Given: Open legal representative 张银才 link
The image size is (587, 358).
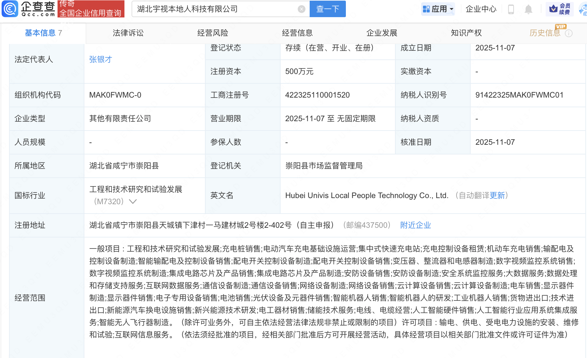Looking at the screenshot, I should 101,59.
